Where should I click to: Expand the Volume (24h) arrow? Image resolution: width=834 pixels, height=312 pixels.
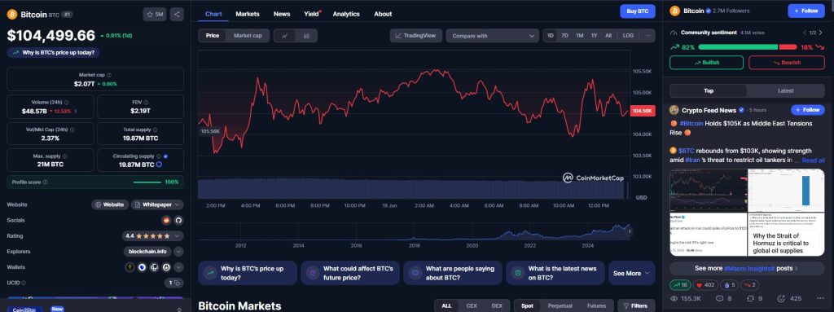[75, 112]
